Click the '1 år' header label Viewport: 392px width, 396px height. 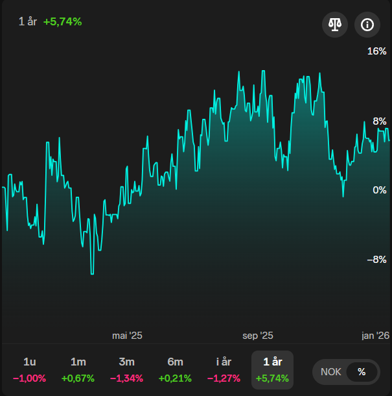coord(28,21)
